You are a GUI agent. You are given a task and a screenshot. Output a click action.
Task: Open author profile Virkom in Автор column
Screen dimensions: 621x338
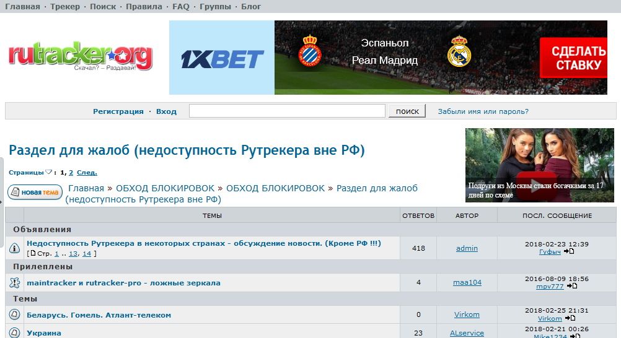pyautogui.click(x=467, y=314)
